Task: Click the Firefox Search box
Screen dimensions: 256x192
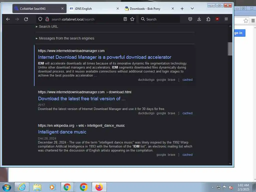Action: [159, 19]
